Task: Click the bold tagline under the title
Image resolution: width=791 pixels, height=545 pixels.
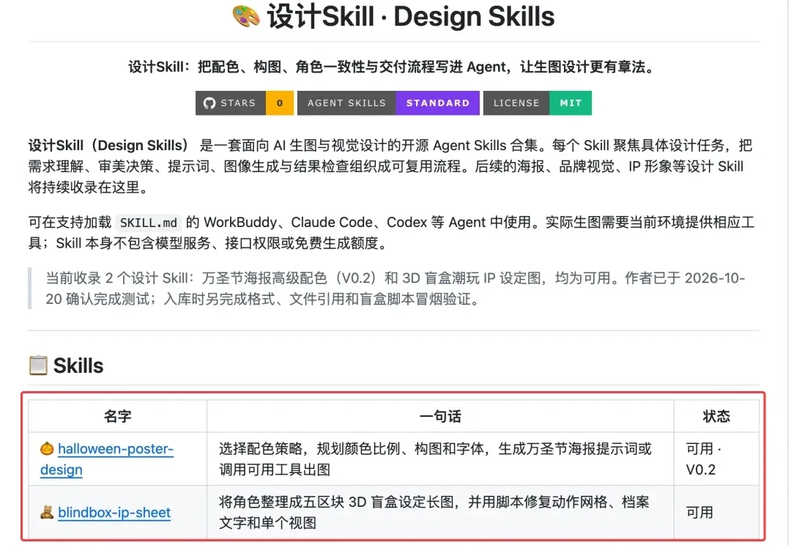Action: 392,67
